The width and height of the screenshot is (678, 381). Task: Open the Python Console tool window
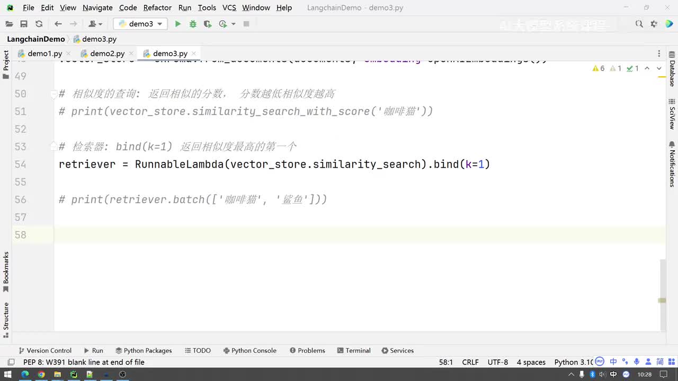coord(249,350)
